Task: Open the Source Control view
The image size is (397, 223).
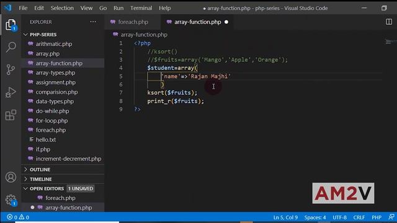Action: coord(11,69)
